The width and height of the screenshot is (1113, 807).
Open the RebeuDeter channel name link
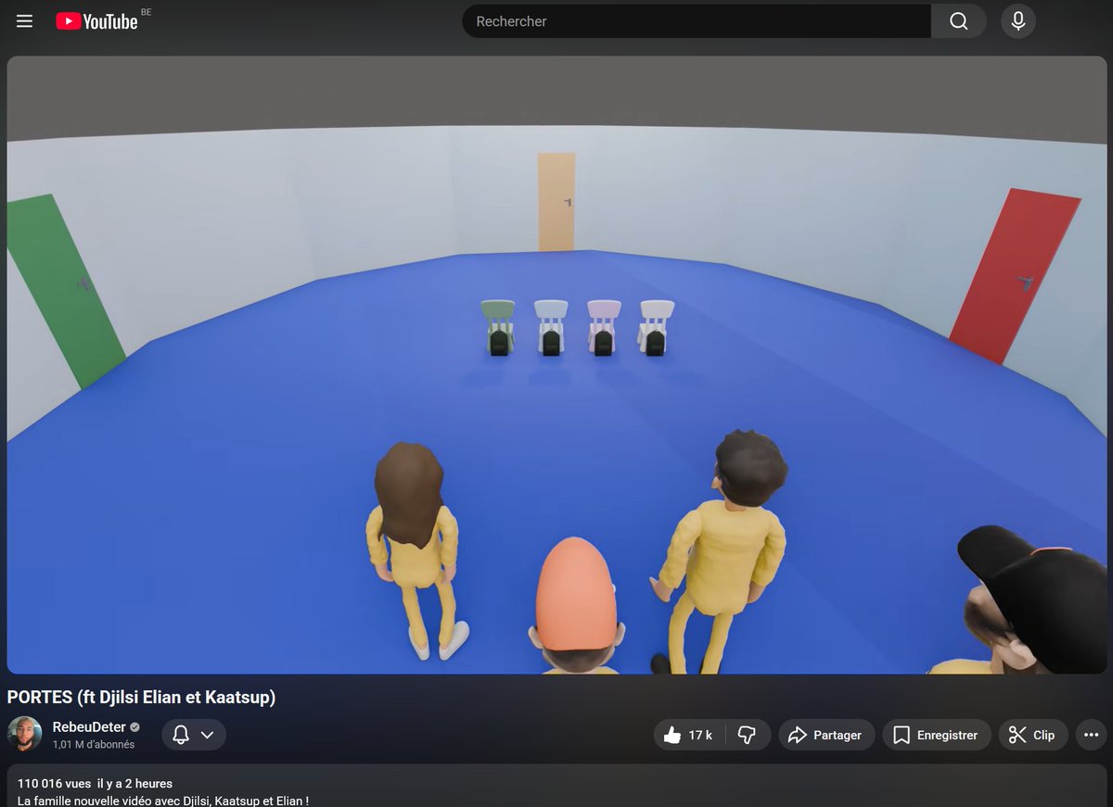click(x=89, y=726)
